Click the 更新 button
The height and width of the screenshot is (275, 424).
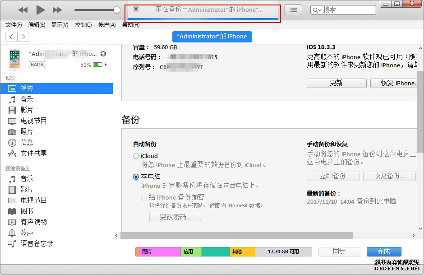[336, 83]
